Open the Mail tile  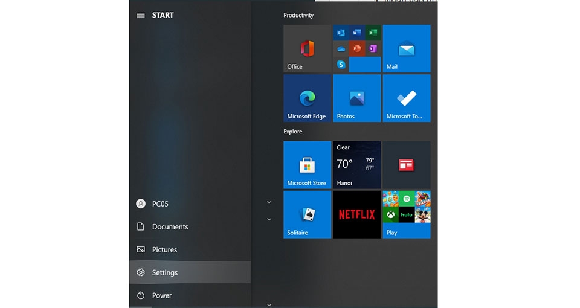click(x=407, y=48)
